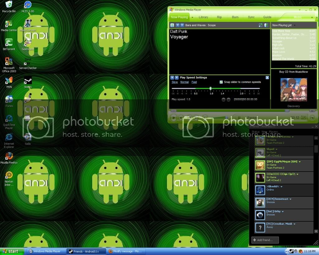
Task: Open the GoldWave desktop icon
Action: tap(28, 43)
